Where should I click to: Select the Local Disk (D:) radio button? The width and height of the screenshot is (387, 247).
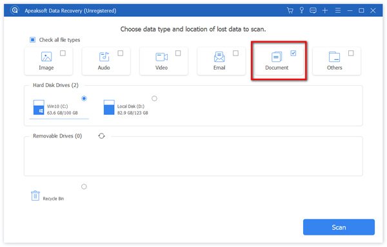(x=154, y=99)
